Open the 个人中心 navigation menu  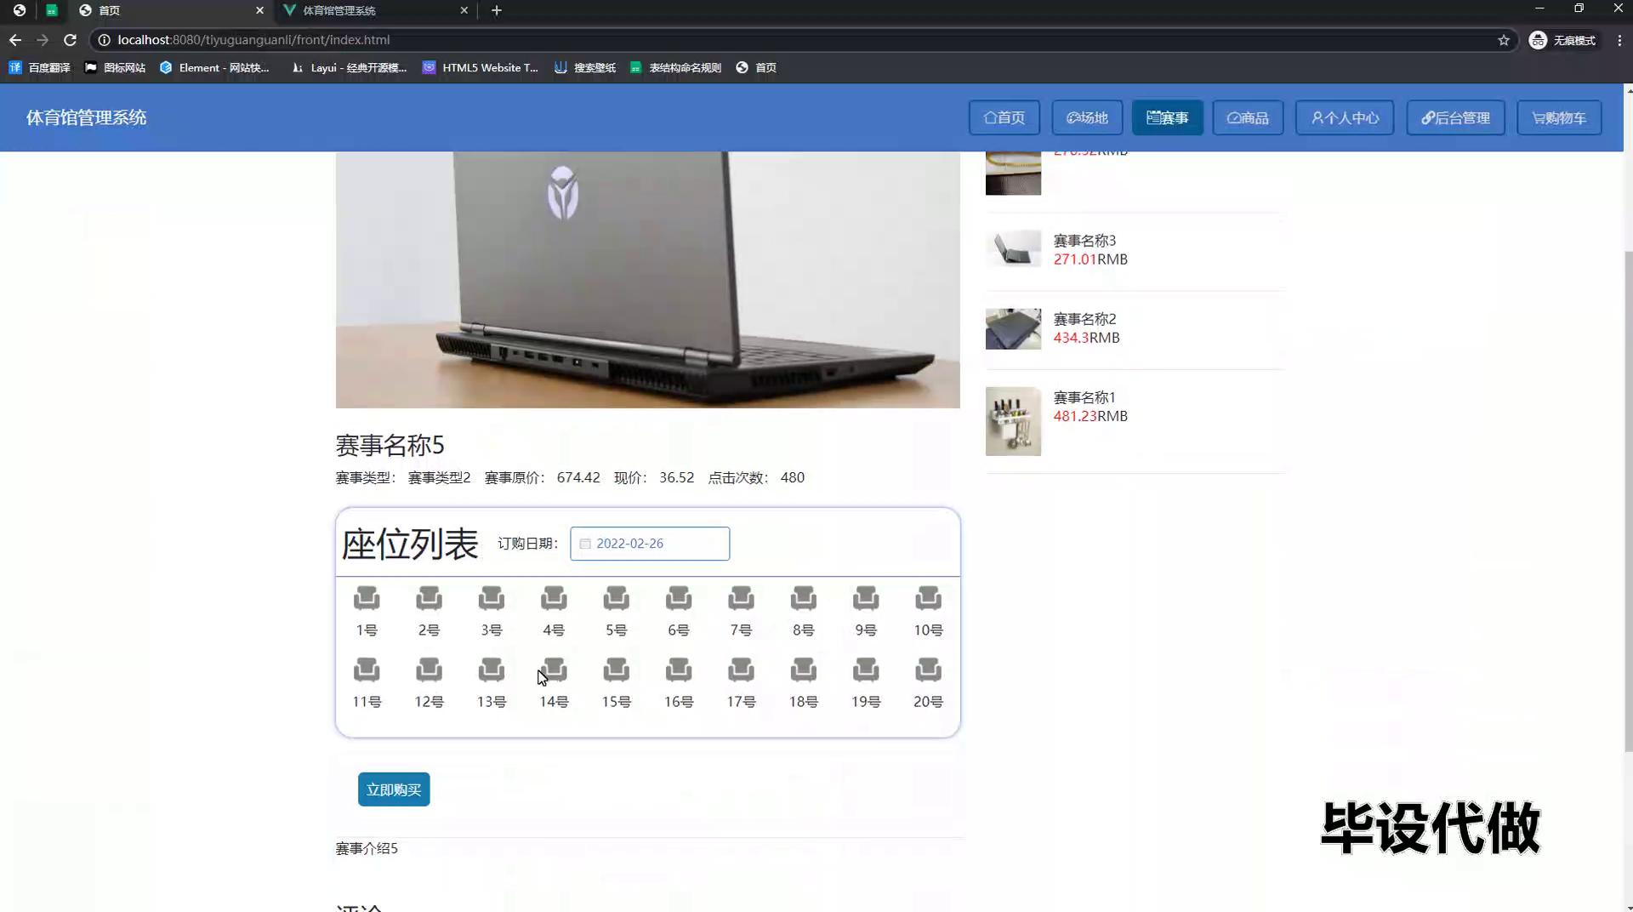click(x=1344, y=117)
